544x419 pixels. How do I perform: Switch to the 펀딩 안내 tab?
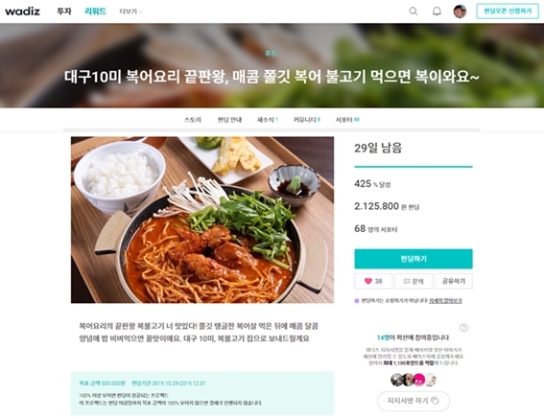coord(229,120)
